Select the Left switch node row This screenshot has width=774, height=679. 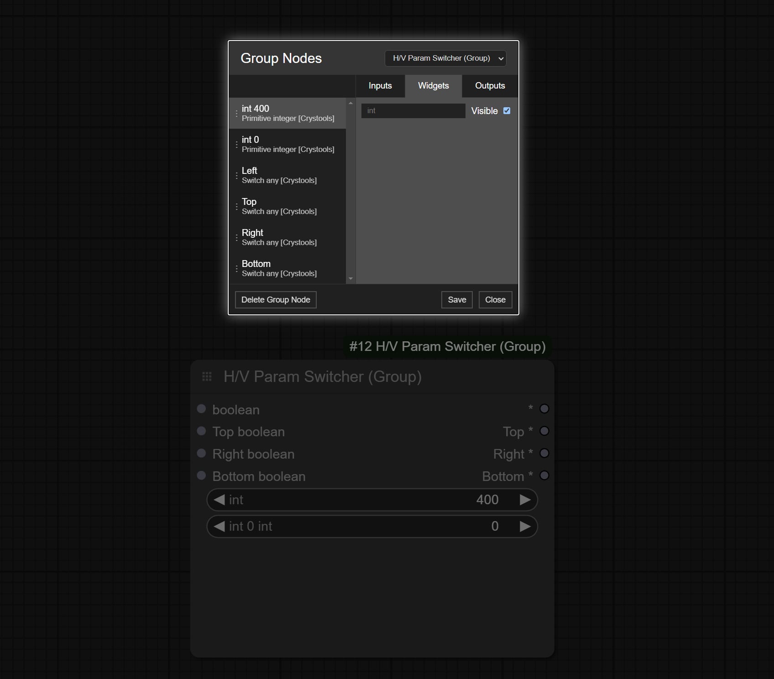pyautogui.click(x=288, y=175)
